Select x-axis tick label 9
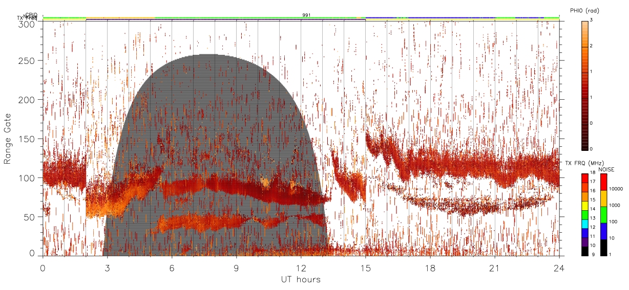This screenshot has height=290, width=629. [x=236, y=267]
